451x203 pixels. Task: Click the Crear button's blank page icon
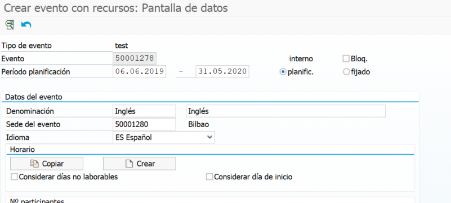pos(130,164)
